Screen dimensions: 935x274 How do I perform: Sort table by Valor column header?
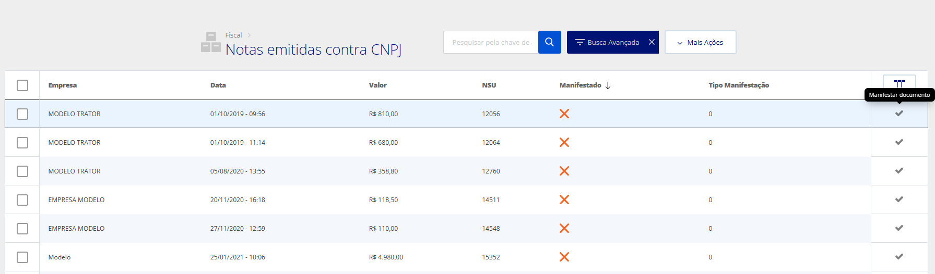pyautogui.click(x=377, y=85)
